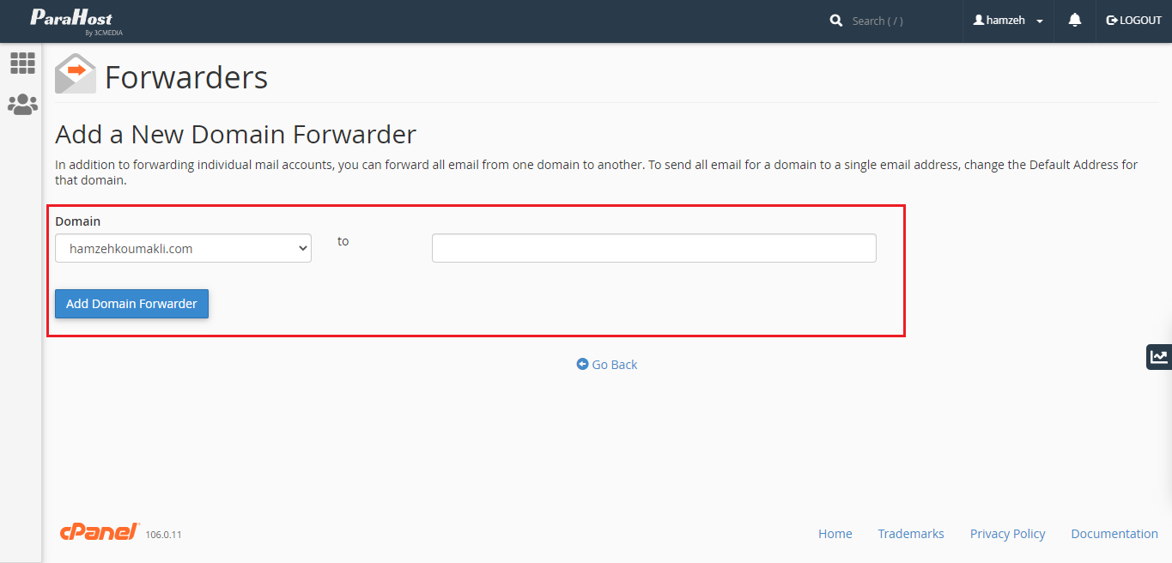
Task: Click the cPanel logo in footer
Action: point(100,532)
